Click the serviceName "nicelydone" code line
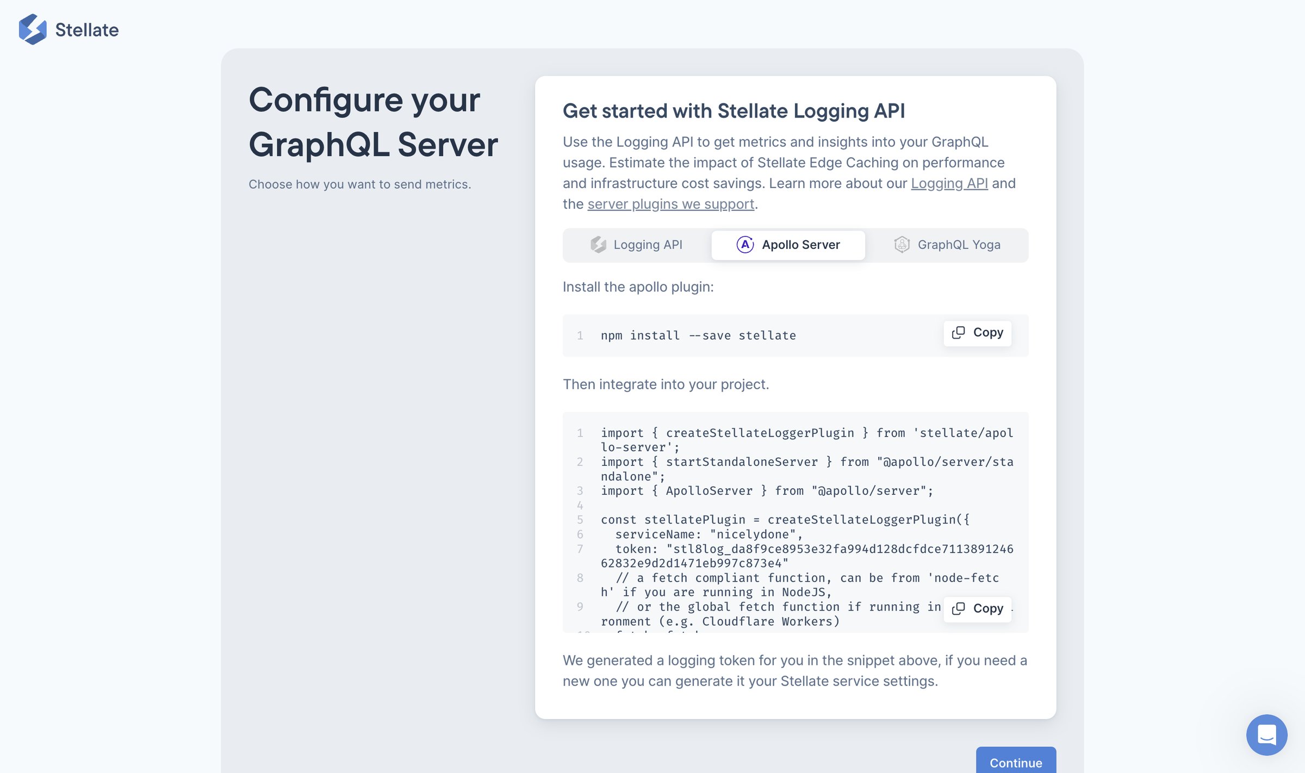 tap(709, 534)
